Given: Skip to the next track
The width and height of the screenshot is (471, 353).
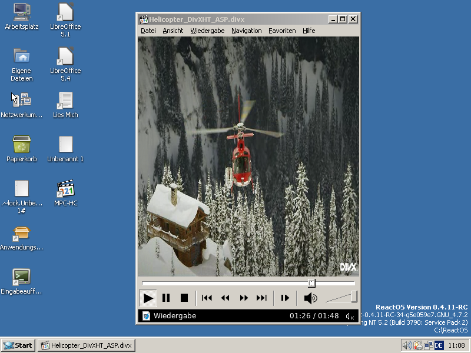Looking at the screenshot, I should [261, 298].
